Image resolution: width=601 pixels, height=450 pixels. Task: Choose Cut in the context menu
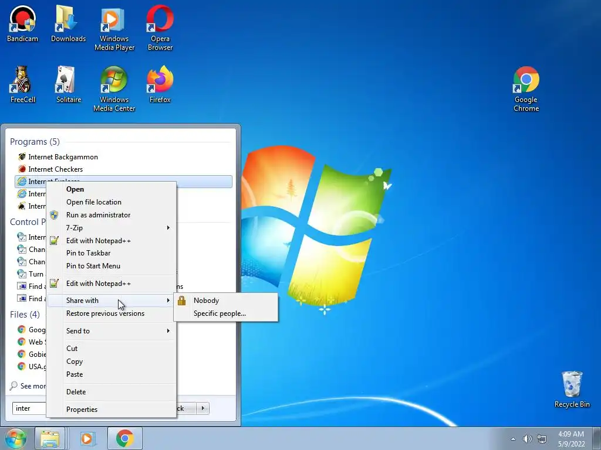click(111, 349)
